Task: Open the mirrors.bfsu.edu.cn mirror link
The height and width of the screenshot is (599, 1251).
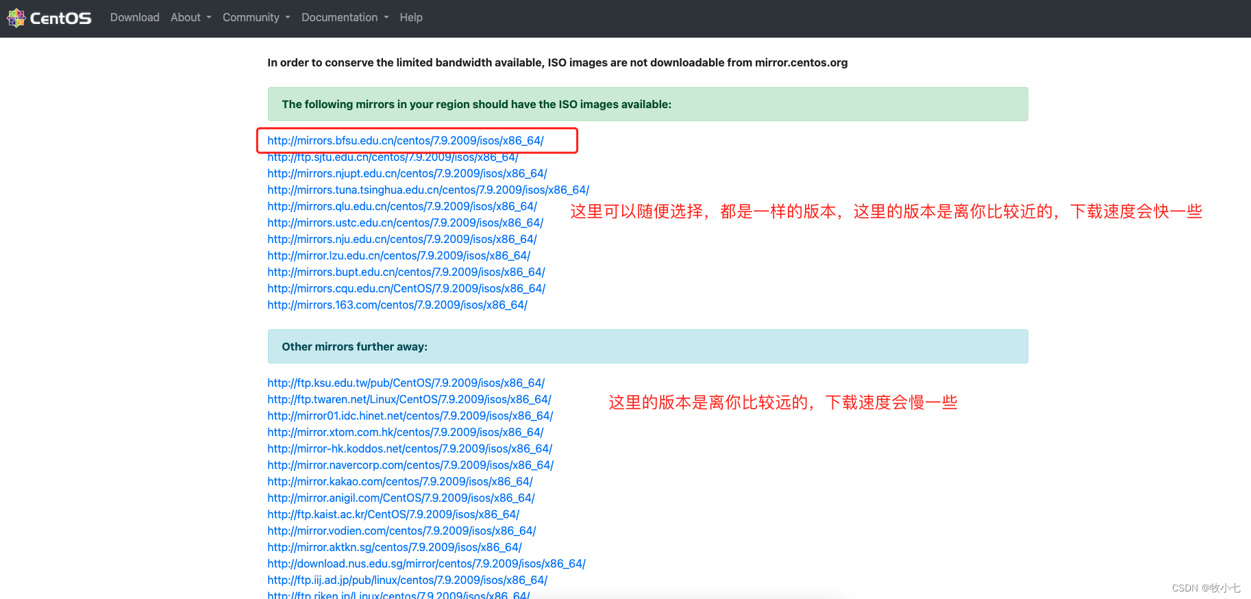Action: click(x=406, y=140)
